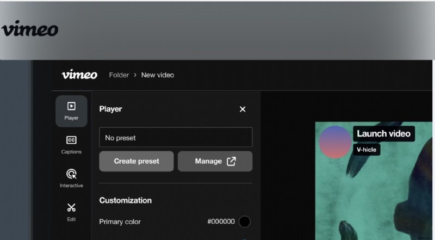Image resolution: width=435 pixels, height=240 pixels.
Task: Go to Folder in the breadcrumb
Action: click(119, 75)
